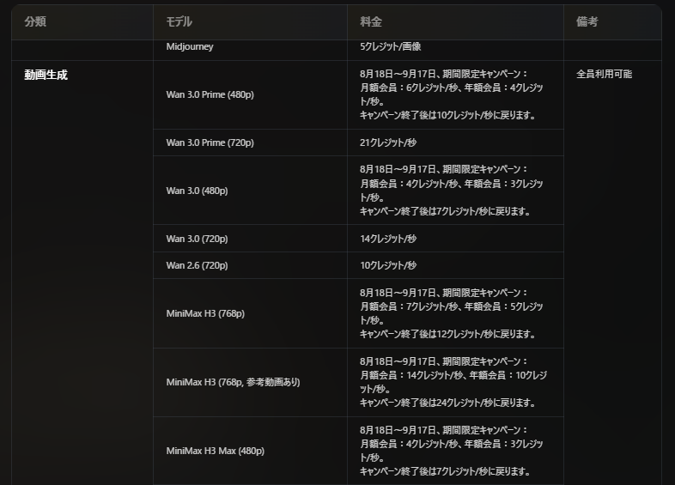Viewport: 675px width, 485px height.
Task: Click campaign text ending 10クレジット/秒に戻ります
Action: pyautogui.click(x=447, y=115)
